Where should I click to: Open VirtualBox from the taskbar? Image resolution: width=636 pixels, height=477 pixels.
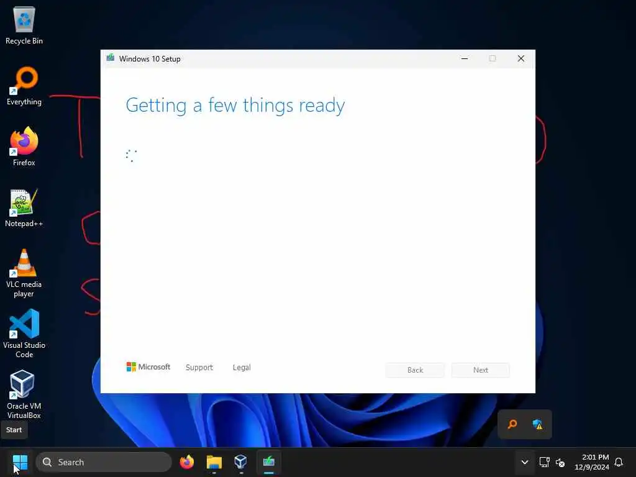tap(241, 462)
